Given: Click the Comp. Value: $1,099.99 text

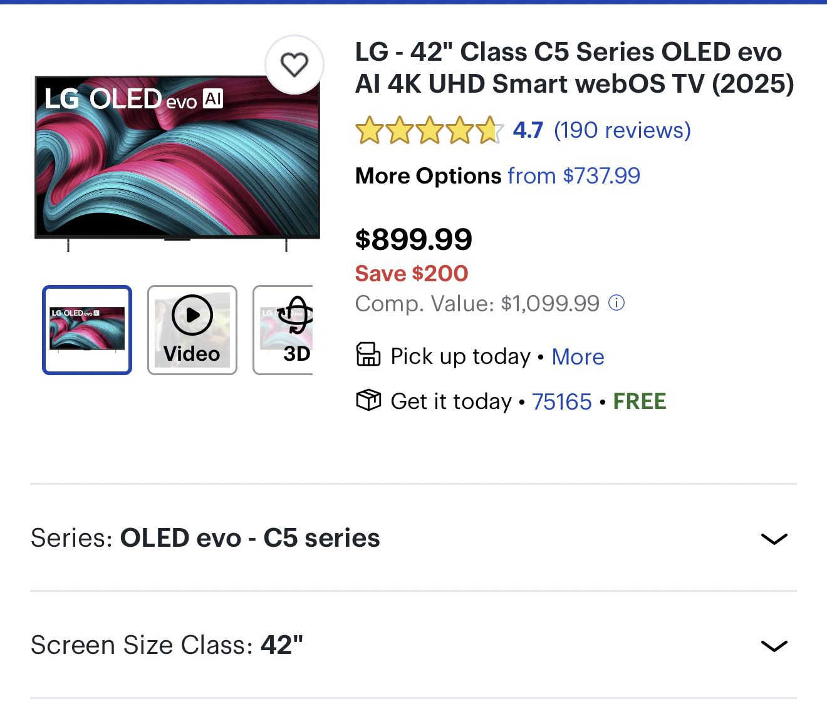Looking at the screenshot, I should tap(477, 304).
